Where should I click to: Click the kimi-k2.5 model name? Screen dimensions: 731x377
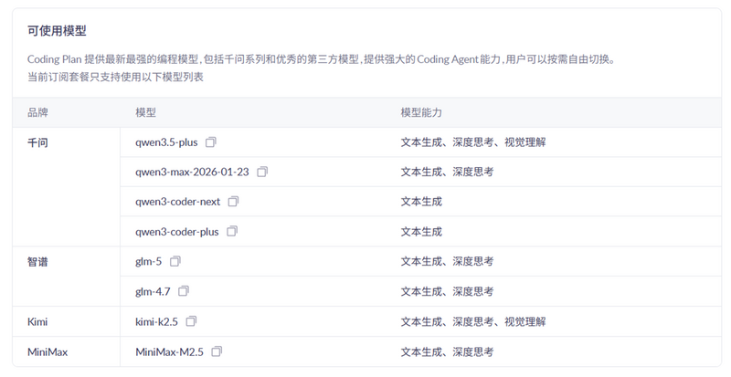coord(157,321)
